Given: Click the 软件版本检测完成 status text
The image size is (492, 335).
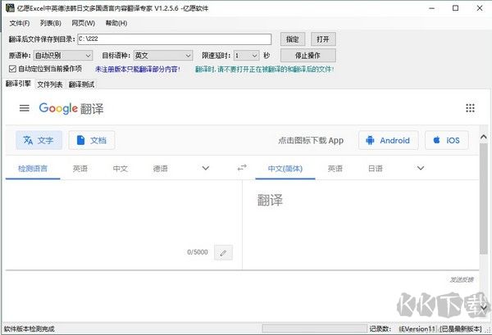Looking at the screenshot, I should (x=30, y=328).
